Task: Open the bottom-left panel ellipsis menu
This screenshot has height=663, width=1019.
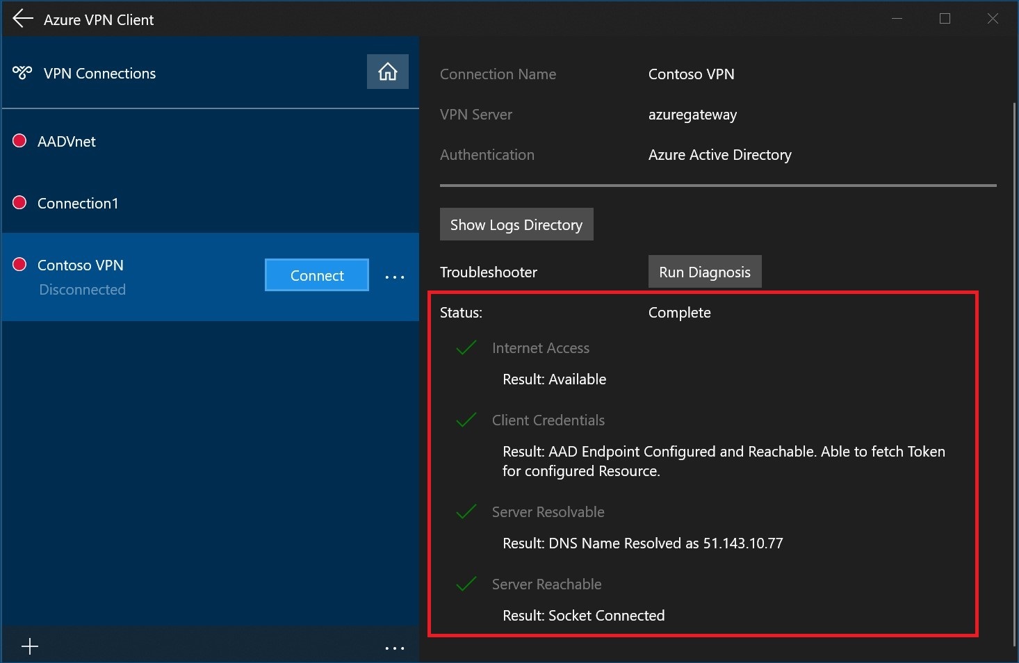Action: (x=394, y=648)
